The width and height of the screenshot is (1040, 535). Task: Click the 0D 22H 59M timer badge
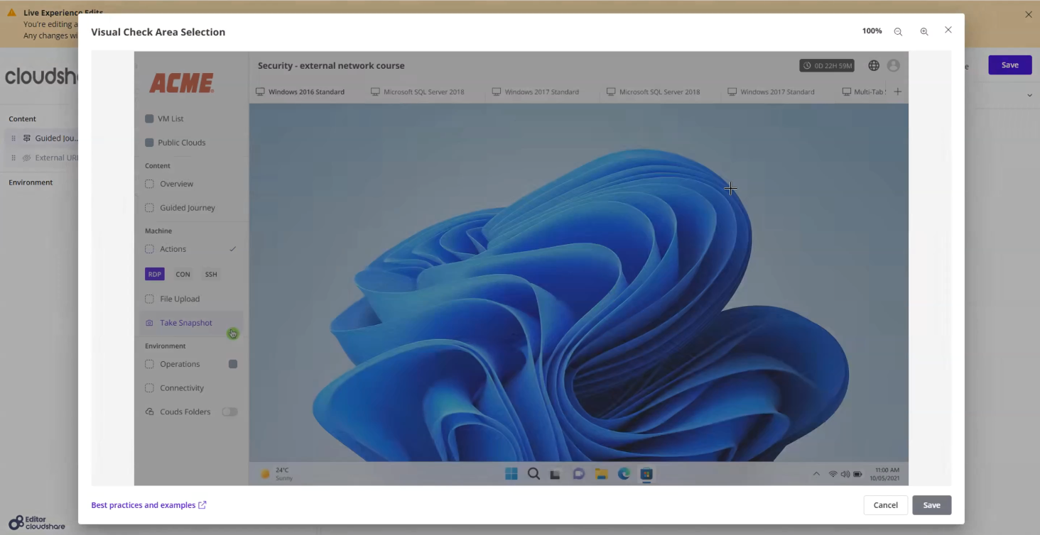827,65
